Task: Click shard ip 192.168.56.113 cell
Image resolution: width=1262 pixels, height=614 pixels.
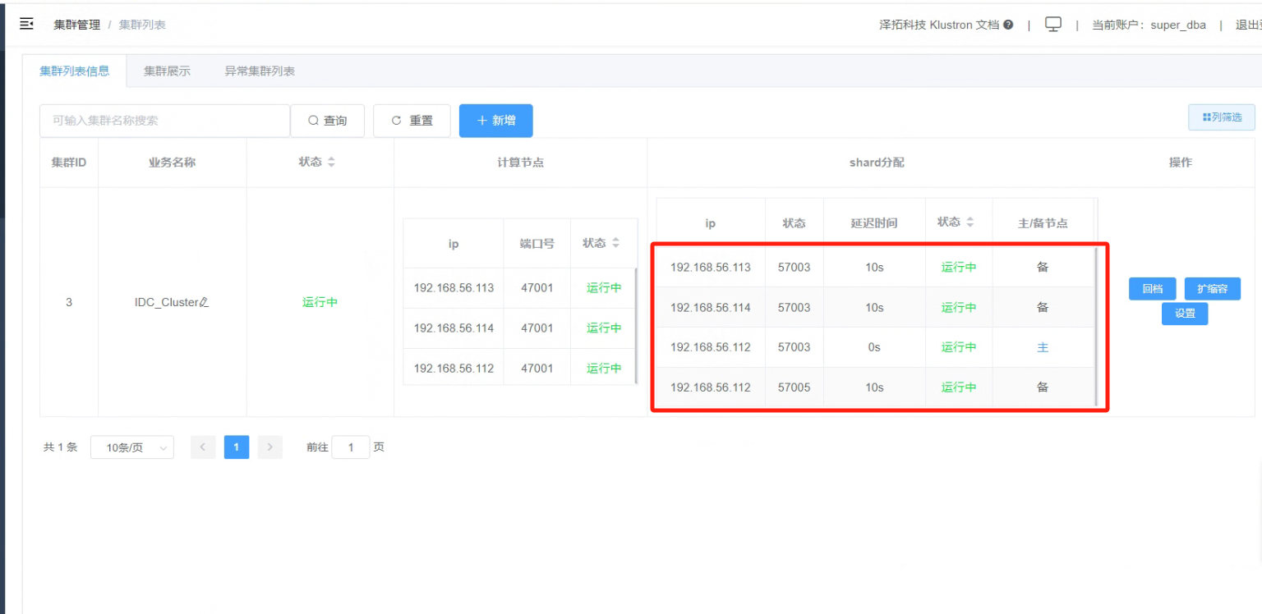Action: [x=711, y=267]
